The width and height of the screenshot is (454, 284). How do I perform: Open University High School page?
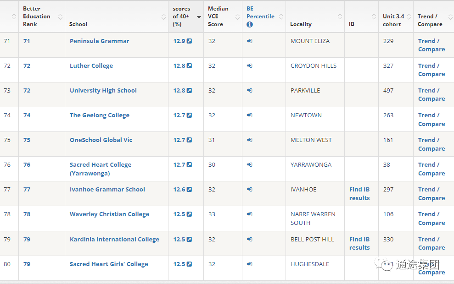point(103,90)
